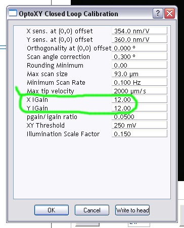Select the Y IGain value field
This screenshot has width=184, height=228.
tap(140, 108)
